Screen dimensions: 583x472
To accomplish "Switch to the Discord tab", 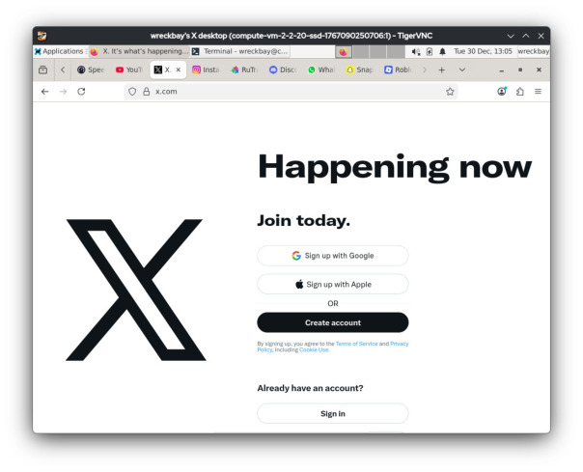I will tap(283, 69).
